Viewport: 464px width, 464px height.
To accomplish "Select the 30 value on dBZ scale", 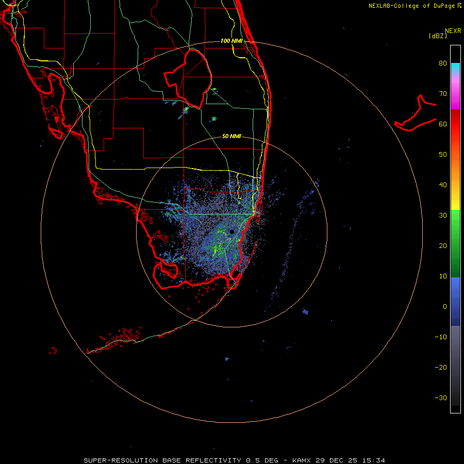I will tap(443, 215).
